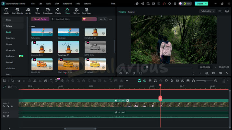Click the scissors split icon on playhead
Image resolution: width=232 pixels, height=130 pixels.
tap(160, 99)
